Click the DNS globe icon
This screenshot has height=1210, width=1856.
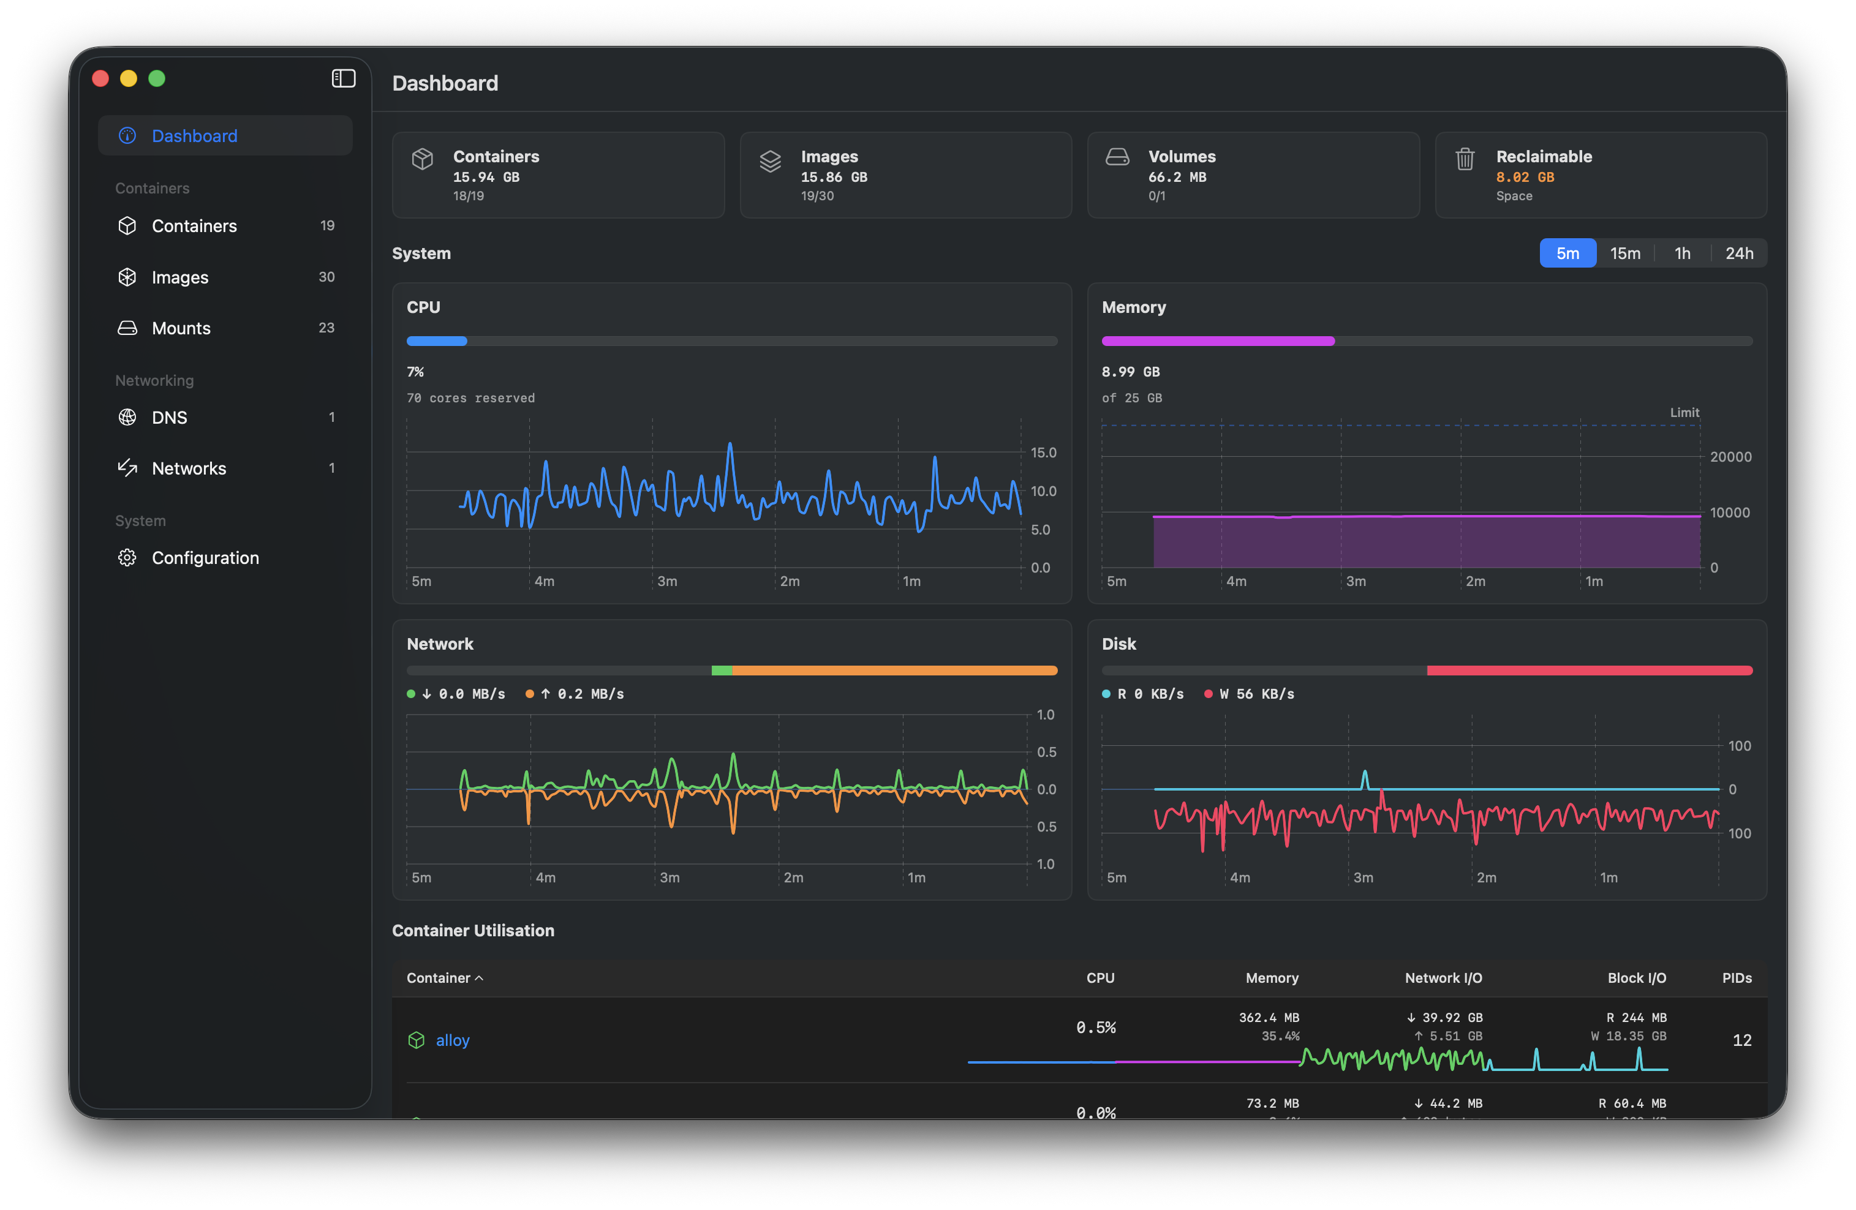(127, 417)
